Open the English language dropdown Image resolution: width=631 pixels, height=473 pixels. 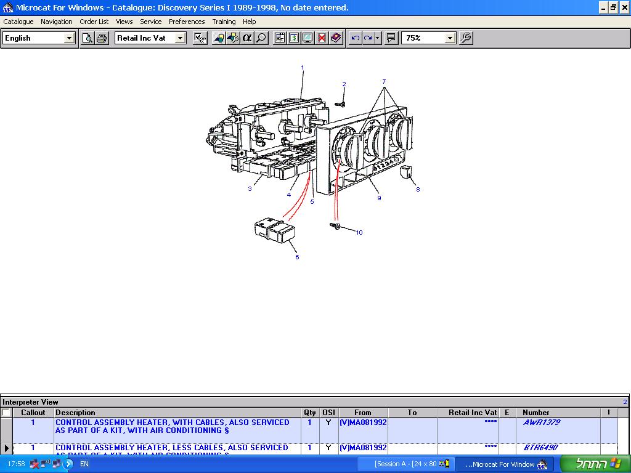coord(69,38)
